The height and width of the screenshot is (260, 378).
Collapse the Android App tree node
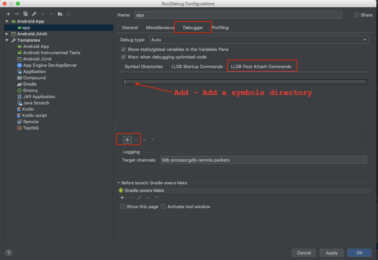(x=7, y=21)
